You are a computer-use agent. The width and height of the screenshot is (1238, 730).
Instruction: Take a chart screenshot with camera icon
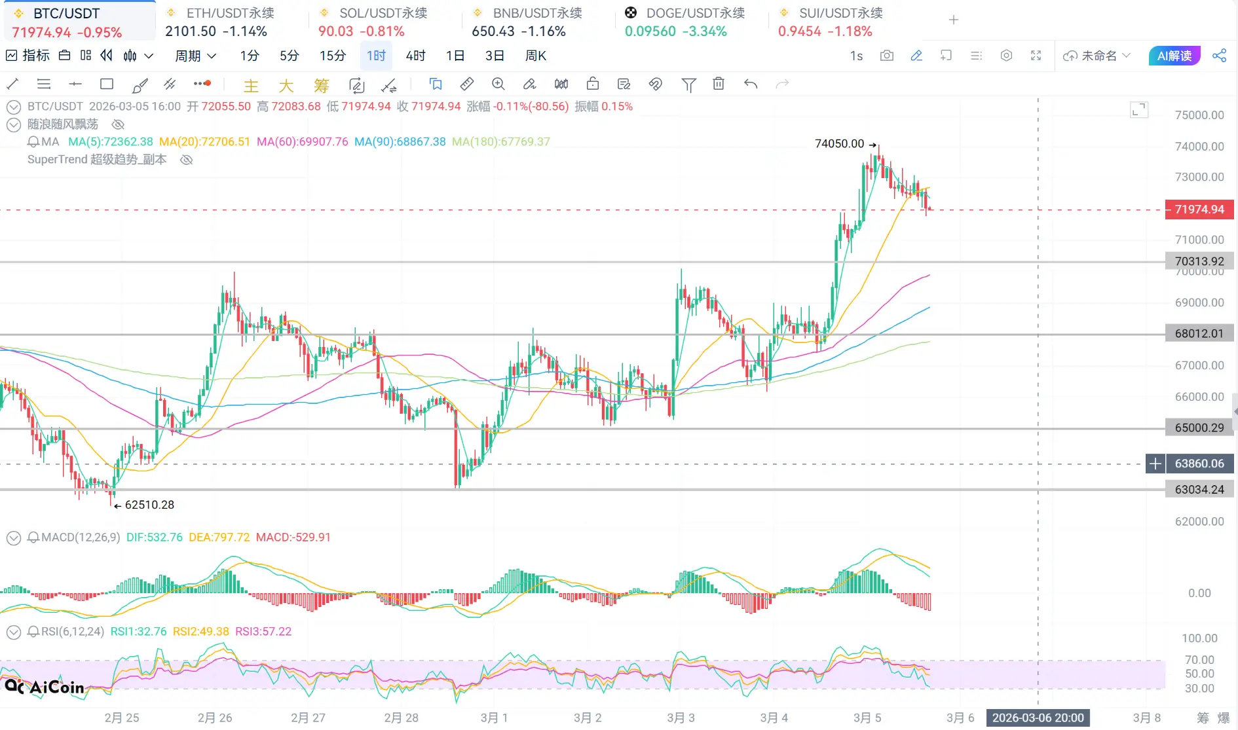[x=887, y=56]
